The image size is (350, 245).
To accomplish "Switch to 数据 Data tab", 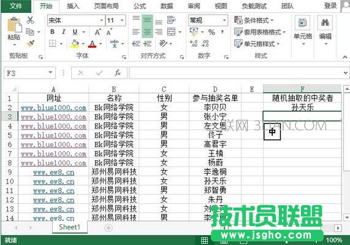I will tap(167, 6).
